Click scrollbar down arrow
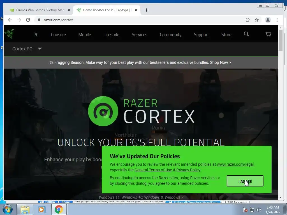 coord(281,197)
